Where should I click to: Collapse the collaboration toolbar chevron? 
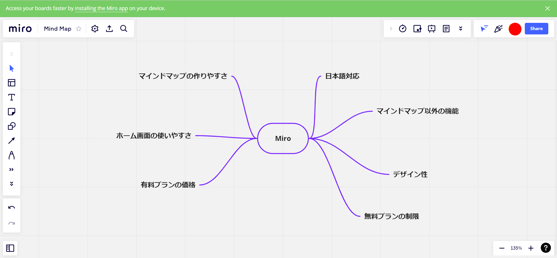391,29
